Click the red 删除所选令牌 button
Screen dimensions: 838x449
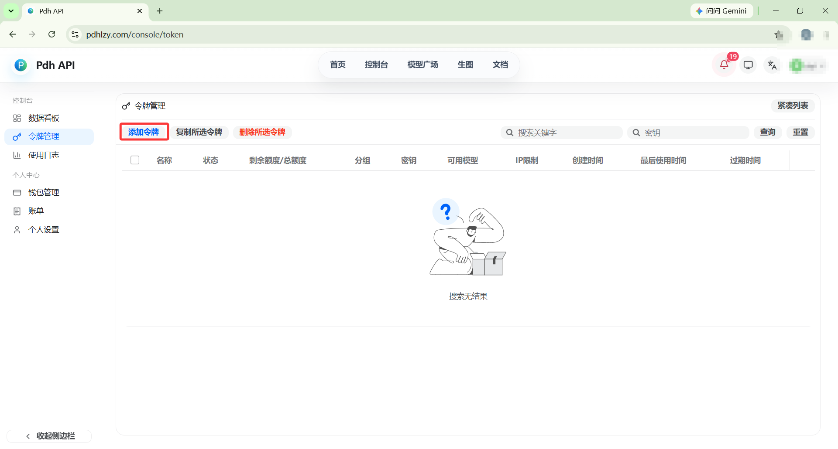tap(262, 132)
